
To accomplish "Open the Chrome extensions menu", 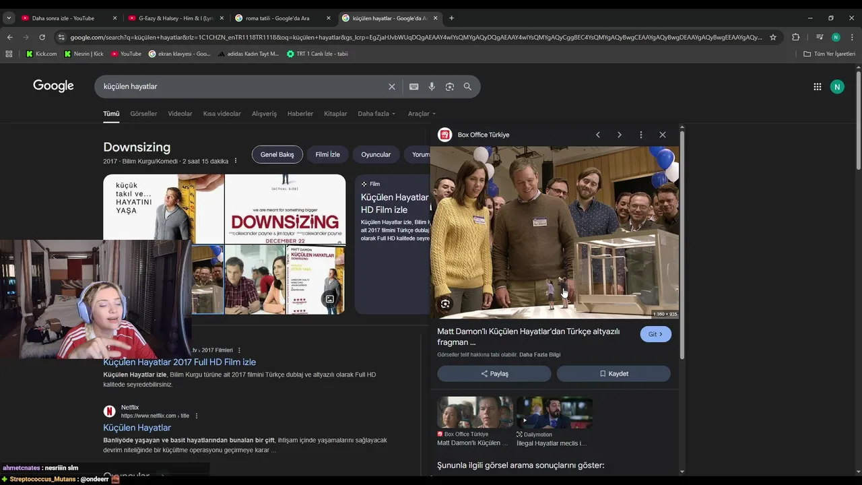I will point(795,37).
